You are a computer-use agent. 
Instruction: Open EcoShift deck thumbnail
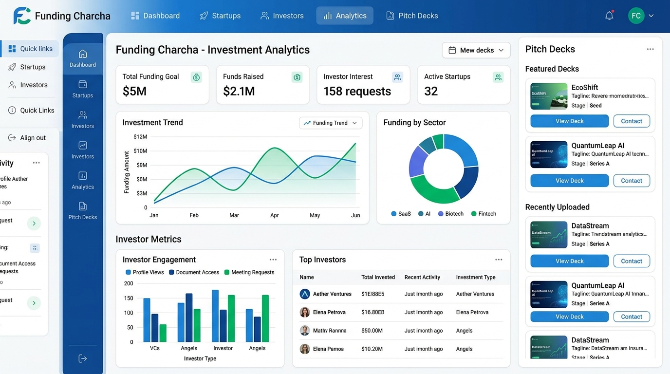pos(549,96)
